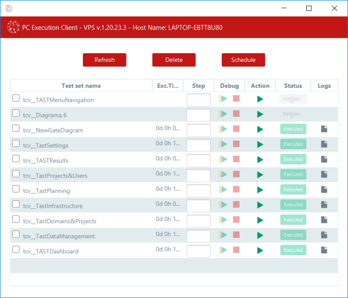Viewport: 348px width, 298px height.
Task: Select the tcv__TastDomains&Projects checkbox
Action: click(x=16, y=219)
